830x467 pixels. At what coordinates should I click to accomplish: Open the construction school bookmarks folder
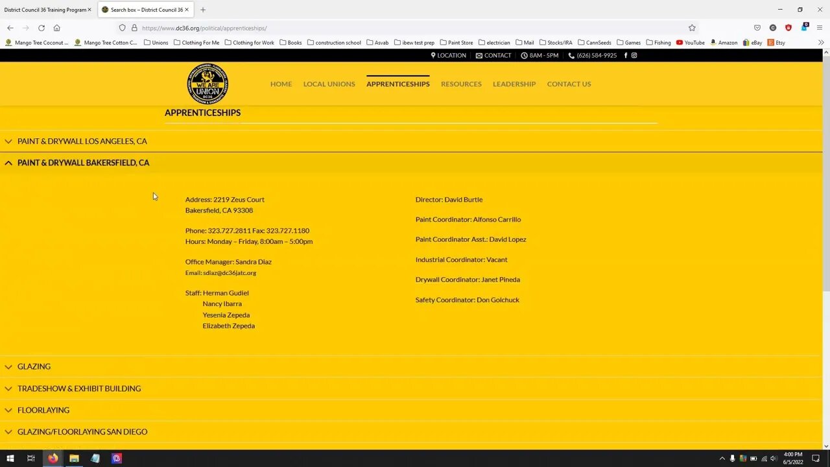[x=334, y=43]
